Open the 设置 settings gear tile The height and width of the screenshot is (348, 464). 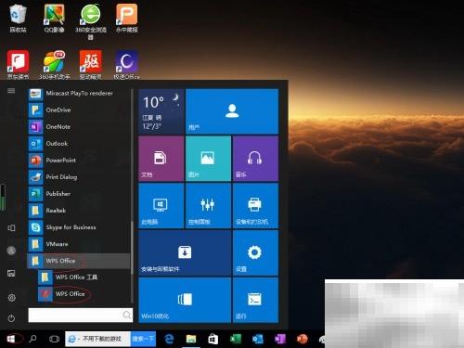coord(255,252)
